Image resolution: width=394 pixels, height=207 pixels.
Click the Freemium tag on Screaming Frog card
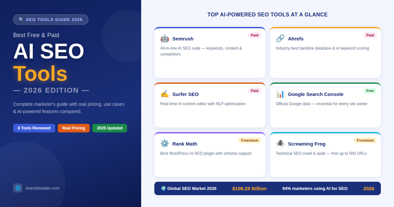365,140
